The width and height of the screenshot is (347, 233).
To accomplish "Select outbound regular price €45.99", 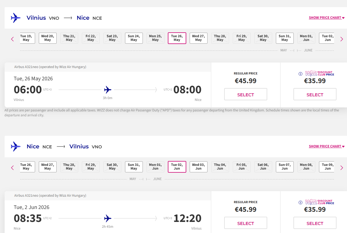I will pos(245,94).
